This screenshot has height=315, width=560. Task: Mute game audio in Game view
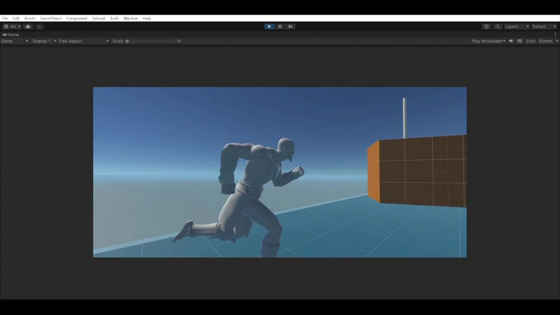[511, 41]
